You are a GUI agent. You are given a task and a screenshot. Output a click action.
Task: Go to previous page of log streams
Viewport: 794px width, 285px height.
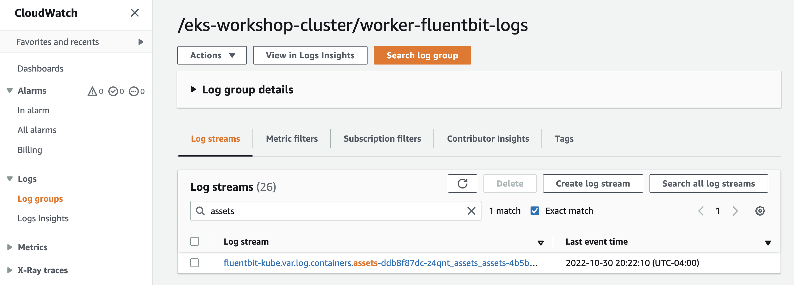pos(701,211)
